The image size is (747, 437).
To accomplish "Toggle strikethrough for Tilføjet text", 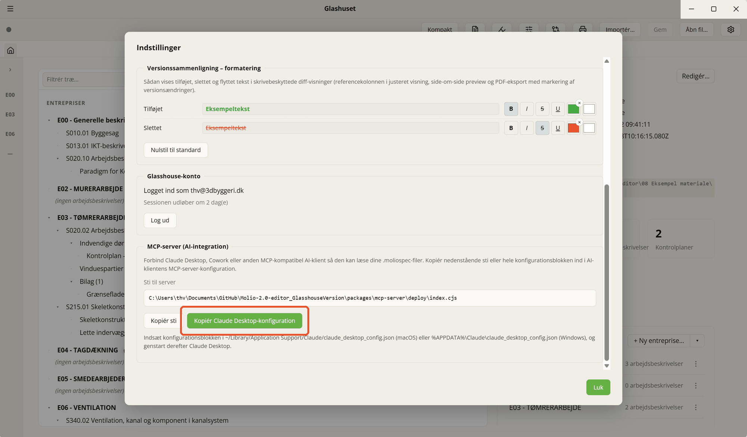I will (542, 109).
